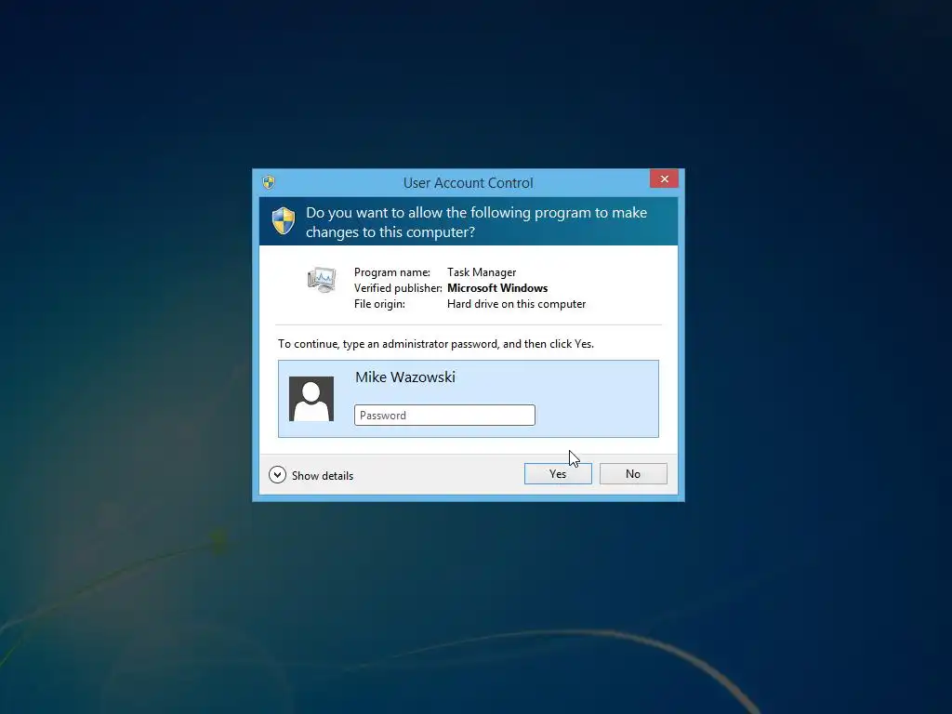Screen dimensions: 952x714
Task: Click the 'Do you want to allow' heading
Action: 477,222
